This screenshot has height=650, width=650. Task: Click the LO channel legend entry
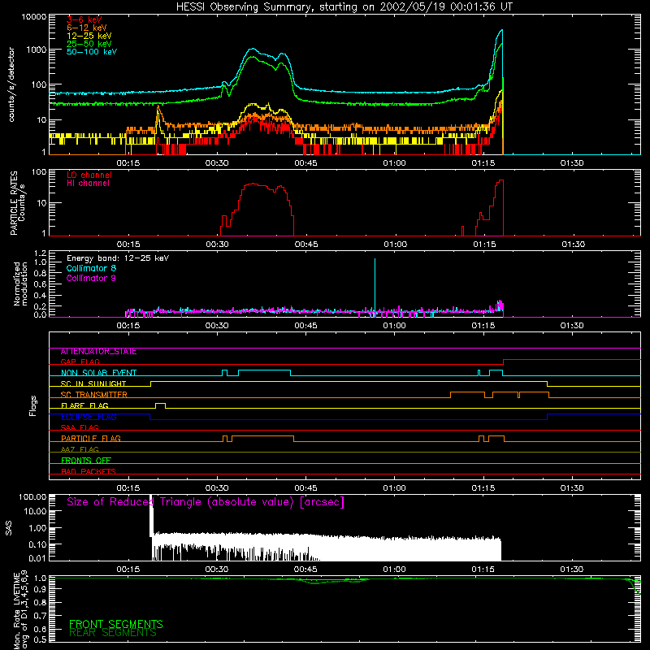89,175
